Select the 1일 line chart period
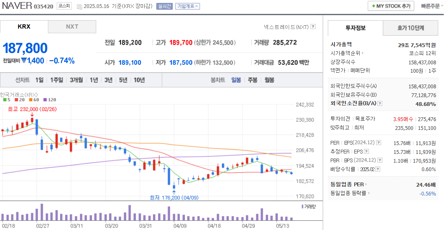 point(39,80)
